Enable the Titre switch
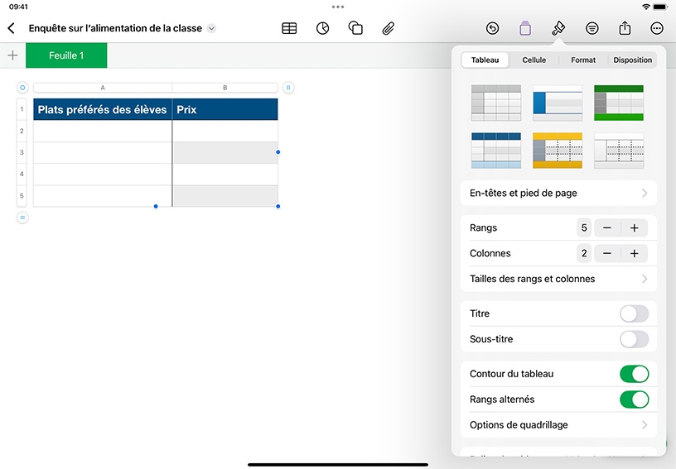Image resolution: width=676 pixels, height=469 pixels. [635, 313]
